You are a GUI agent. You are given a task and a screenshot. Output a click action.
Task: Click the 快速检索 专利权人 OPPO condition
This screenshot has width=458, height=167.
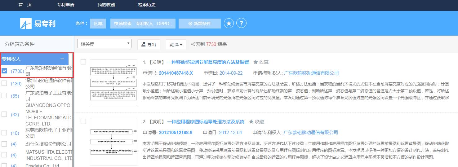143,24
